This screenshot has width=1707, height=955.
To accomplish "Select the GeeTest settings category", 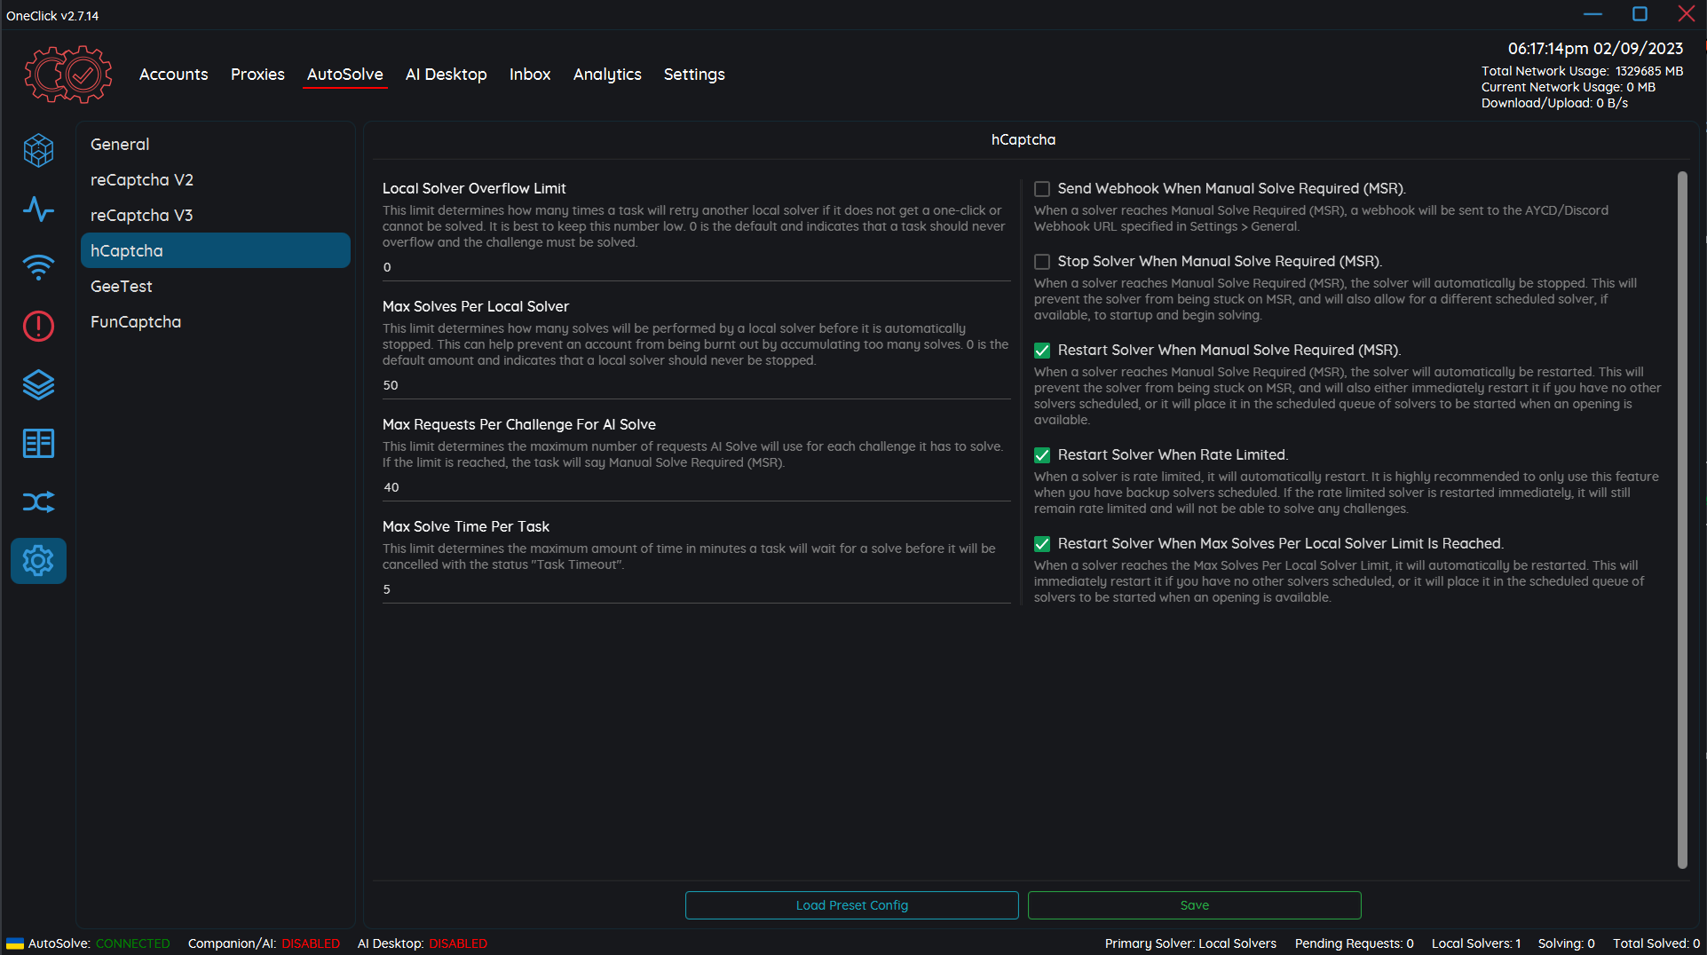I will [121, 286].
